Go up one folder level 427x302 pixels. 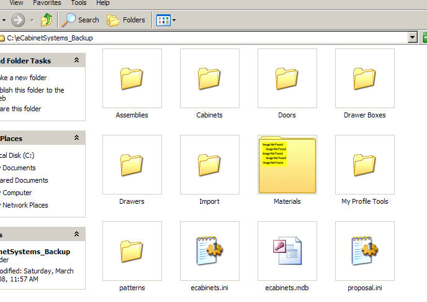47,20
